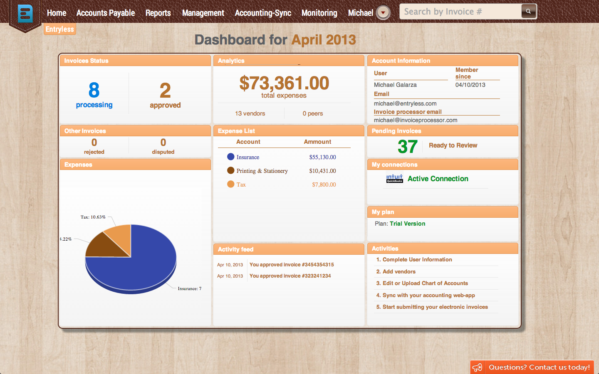Viewport: 599px width, 374px height.
Task: Click the megaphone icon in contact banner
Action: point(477,367)
